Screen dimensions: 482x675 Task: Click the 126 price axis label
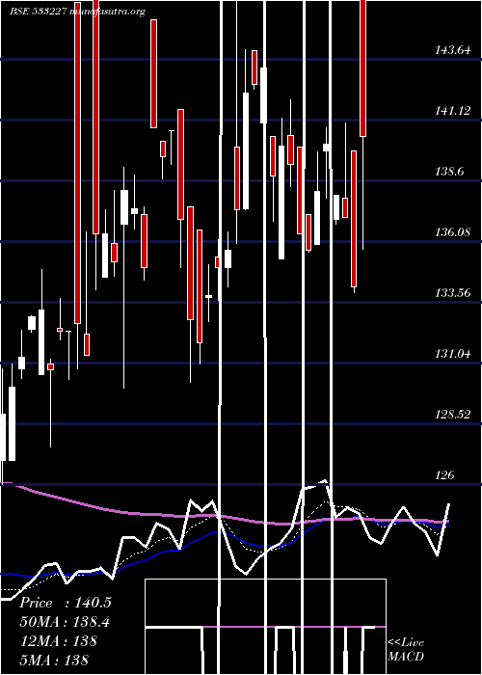[x=444, y=475]
